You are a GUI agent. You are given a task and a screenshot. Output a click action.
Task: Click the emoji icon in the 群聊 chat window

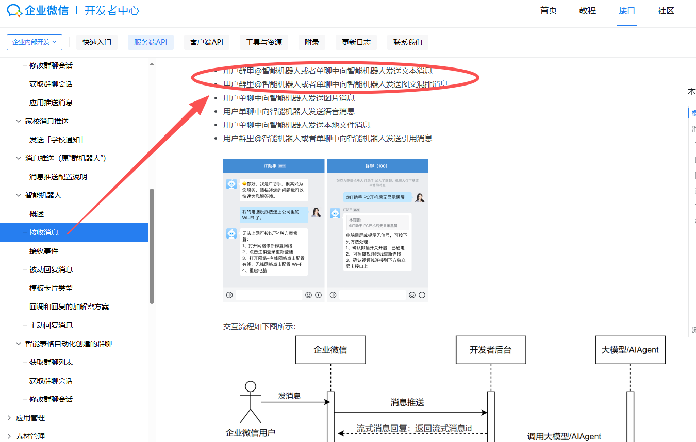(x=412, y=294)
